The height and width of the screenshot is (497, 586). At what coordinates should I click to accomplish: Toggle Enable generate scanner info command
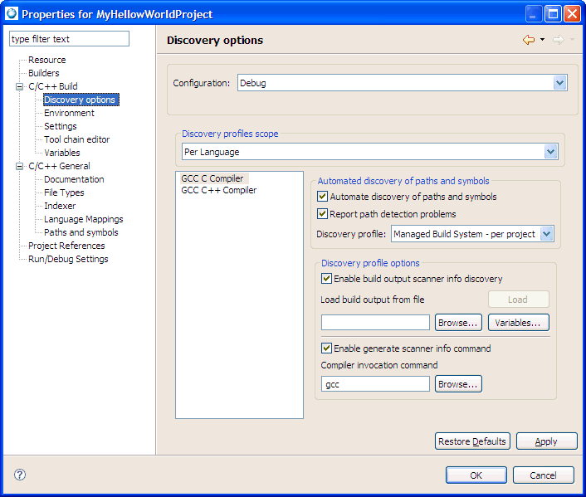coord(326,348)
